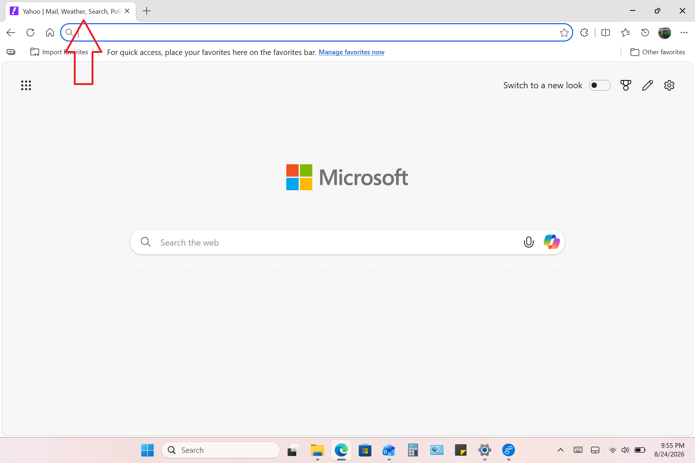Open Import favorites
Viewport: 695px width, 463px height.
point(59,52)
